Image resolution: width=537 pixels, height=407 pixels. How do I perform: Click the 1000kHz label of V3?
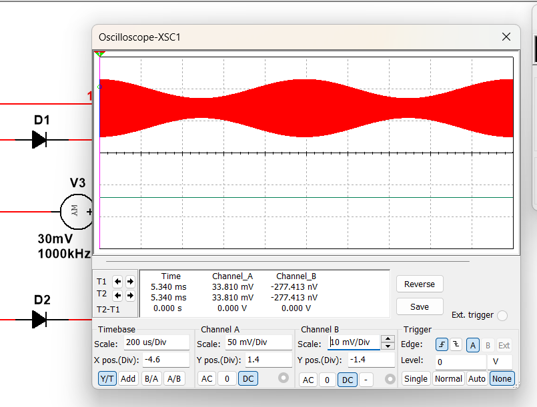point(65,254)
